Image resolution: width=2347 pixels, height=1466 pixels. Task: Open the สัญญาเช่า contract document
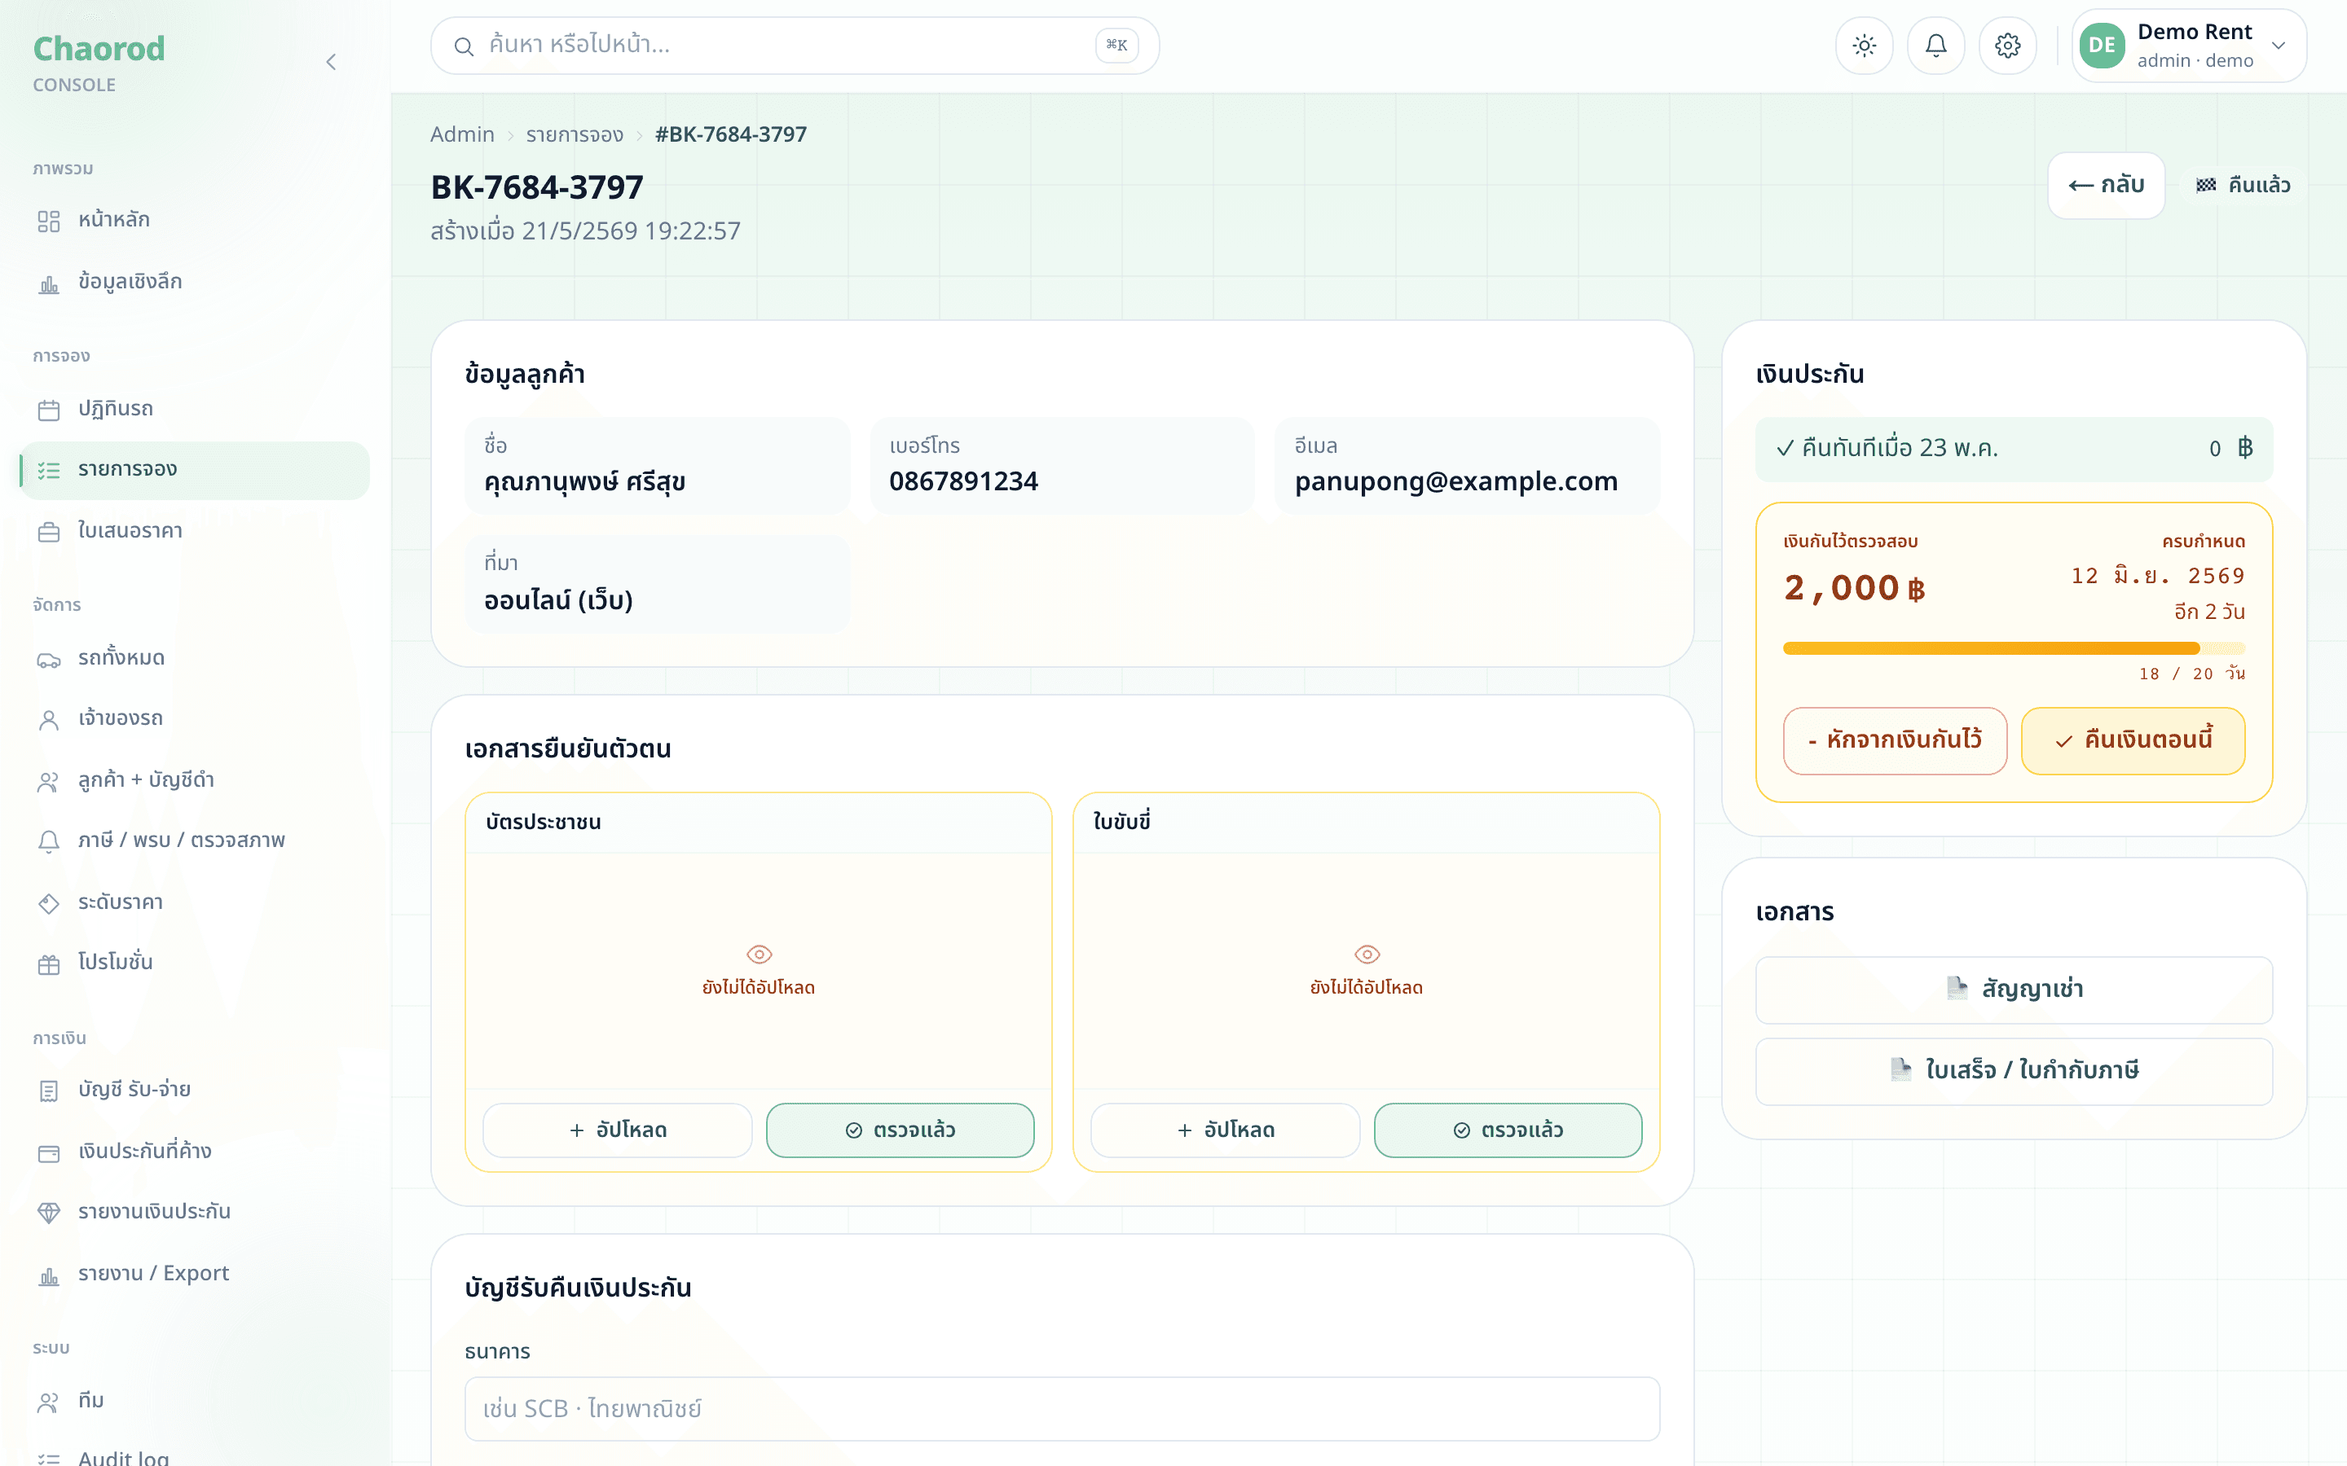pyautogui.click(x=2014, y=990)
